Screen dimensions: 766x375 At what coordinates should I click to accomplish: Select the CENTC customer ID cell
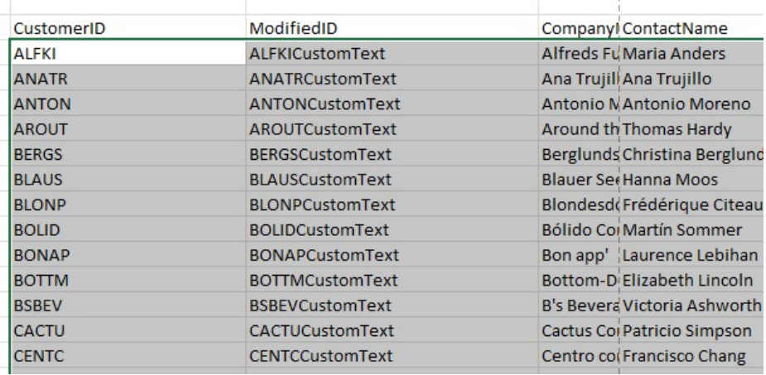pyautogui.click(x=128, y=356)
